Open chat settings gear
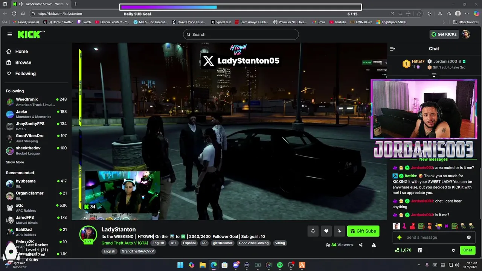Image resolution: width=482 pixels, height=271 pixels. (x=453, y=250)
